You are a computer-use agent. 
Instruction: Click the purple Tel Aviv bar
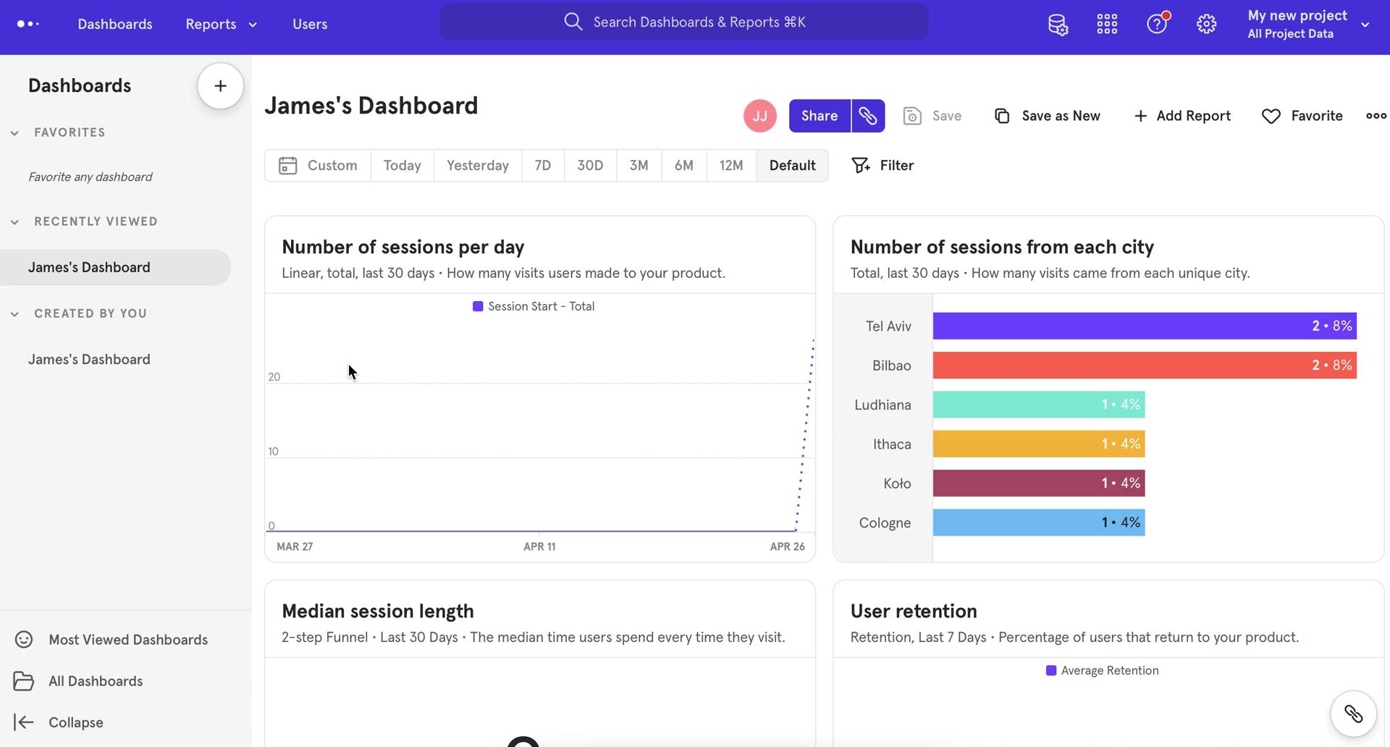pyautogui.click(x=1145, y=326)
